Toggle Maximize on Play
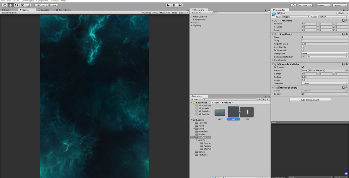The width and height of the screenshot is (349, 178). [x=150, y=13]
